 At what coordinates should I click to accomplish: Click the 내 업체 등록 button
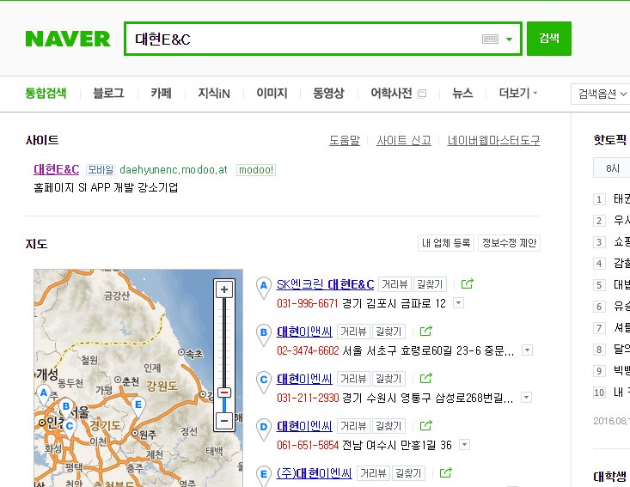446,243
